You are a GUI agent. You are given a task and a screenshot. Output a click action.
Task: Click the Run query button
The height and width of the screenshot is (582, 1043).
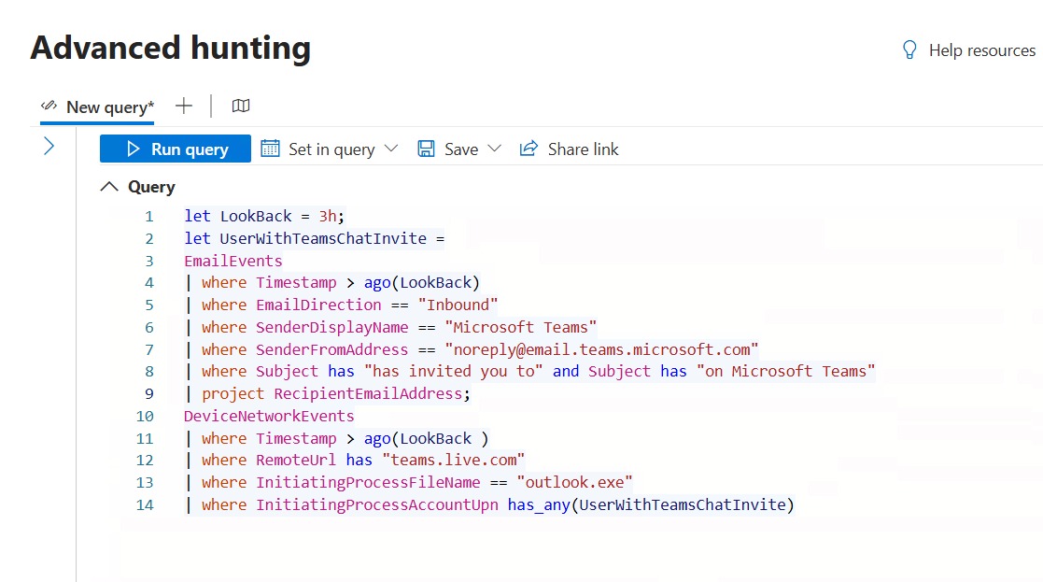pos(175,149)
